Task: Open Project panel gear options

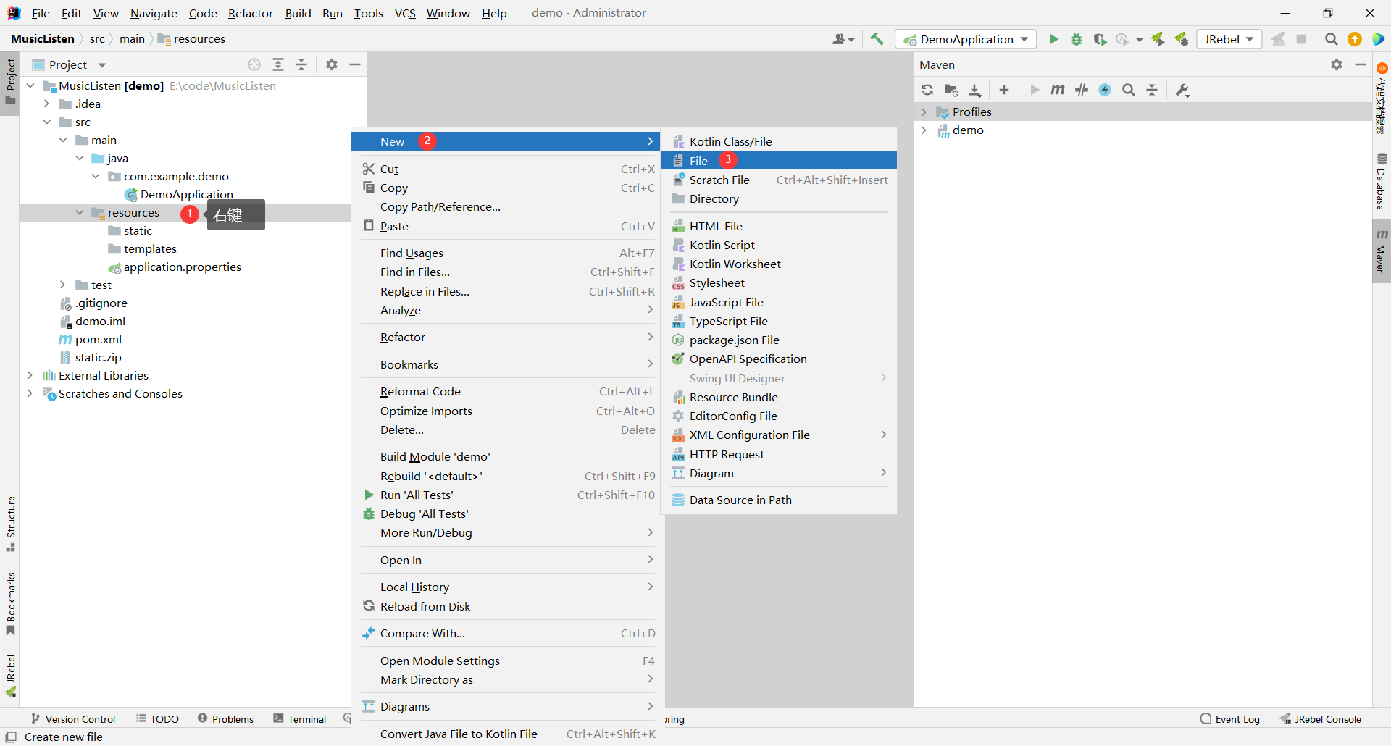Action: pyautogui.click(x=332, y=64)
